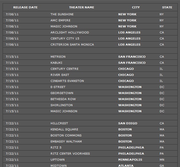The height and width of the screenshot is (167, 180).
Task: Select the ATLANTA city cell
Action: pyautogui.click(x=126, y=166)
